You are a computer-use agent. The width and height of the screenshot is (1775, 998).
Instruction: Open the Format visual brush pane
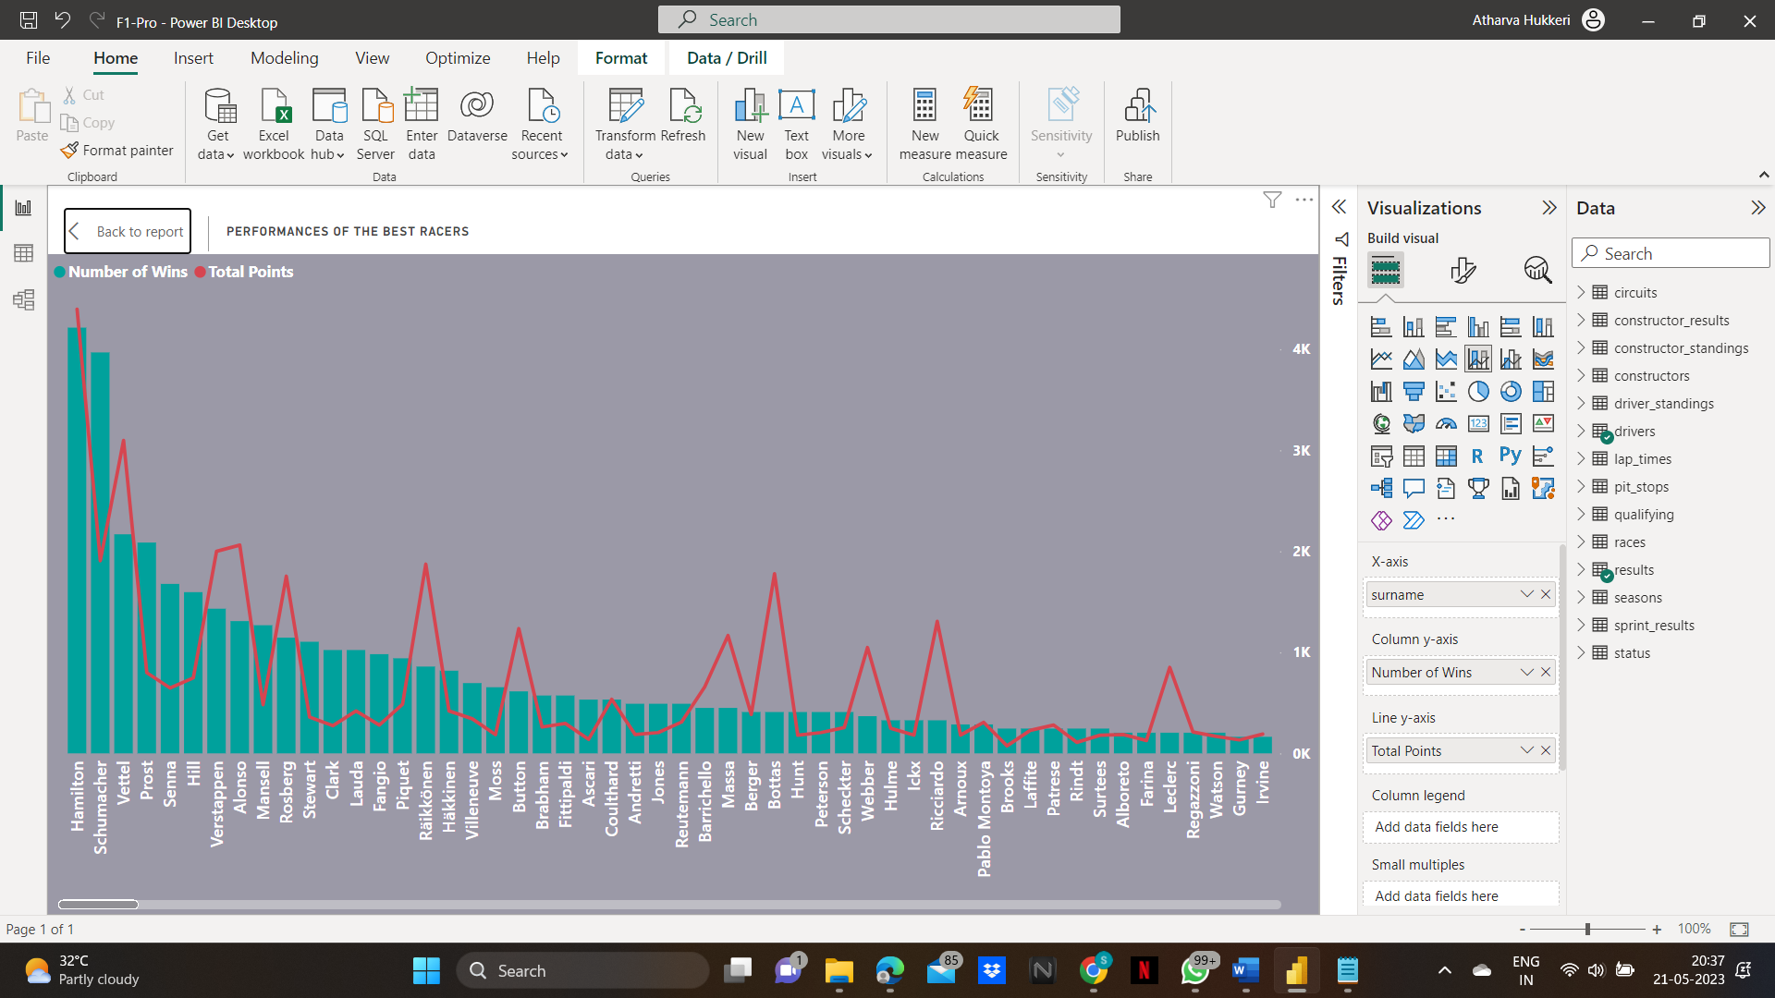pyautogui.click(x=1463, y=270)
